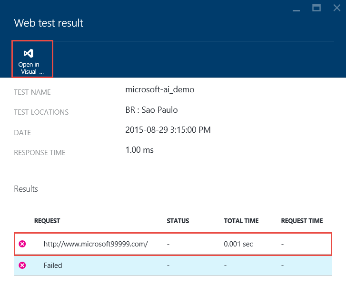This screenshot has height=285, width=346.
Task: Click the REQUEST column header
Action: [x=47, y=221]
